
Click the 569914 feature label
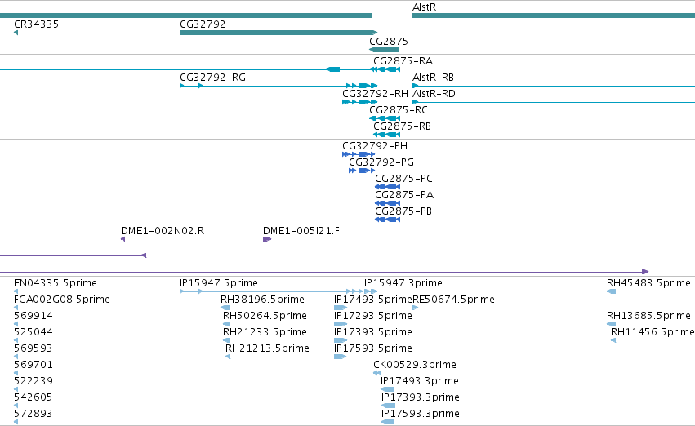tap(33, 316)
